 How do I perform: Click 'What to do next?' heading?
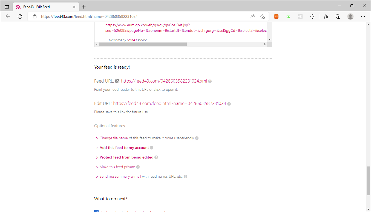[111, 199]
